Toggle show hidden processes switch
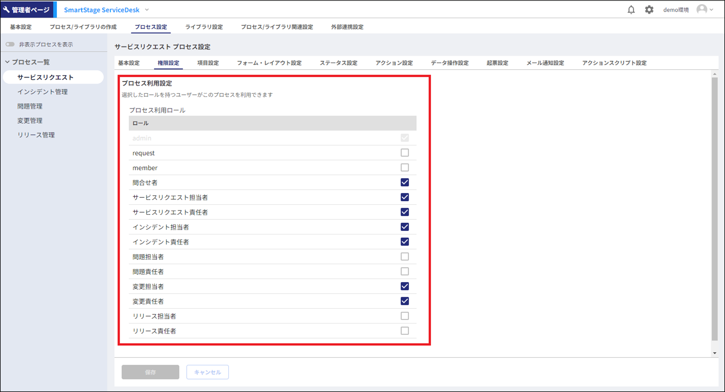Viewport: 725px width, 392px height. pos(10,44)
